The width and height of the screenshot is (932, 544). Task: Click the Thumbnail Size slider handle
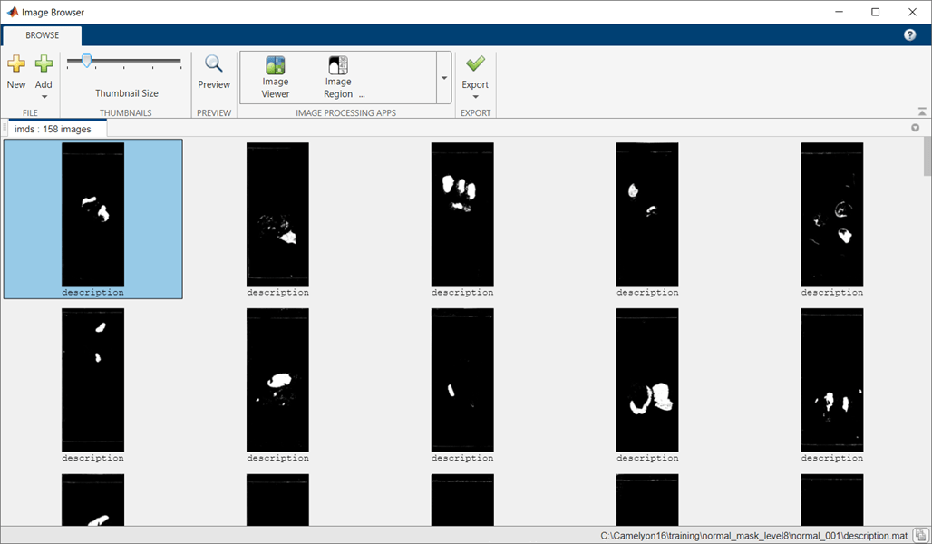pyautogui.click(x=87, y=61)
